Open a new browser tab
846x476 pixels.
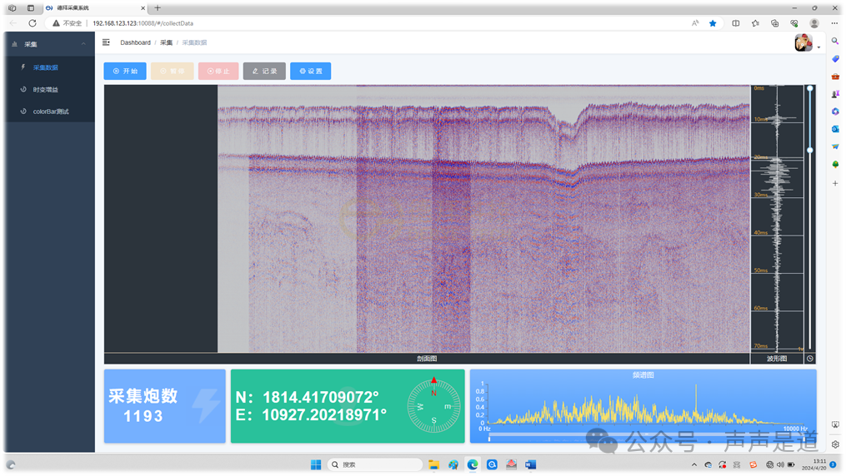(158, 8)
